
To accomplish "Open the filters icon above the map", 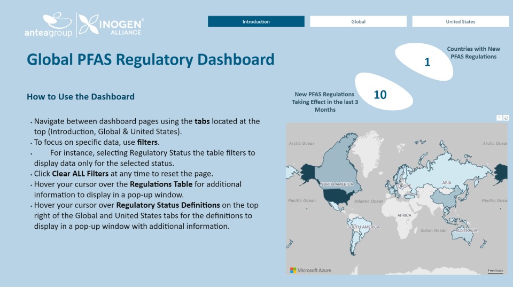I will click(x=499, y=118).
